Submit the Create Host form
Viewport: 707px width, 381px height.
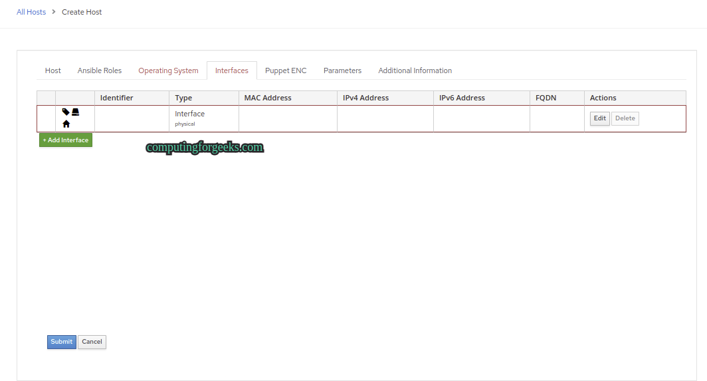(x=61, y=342)
